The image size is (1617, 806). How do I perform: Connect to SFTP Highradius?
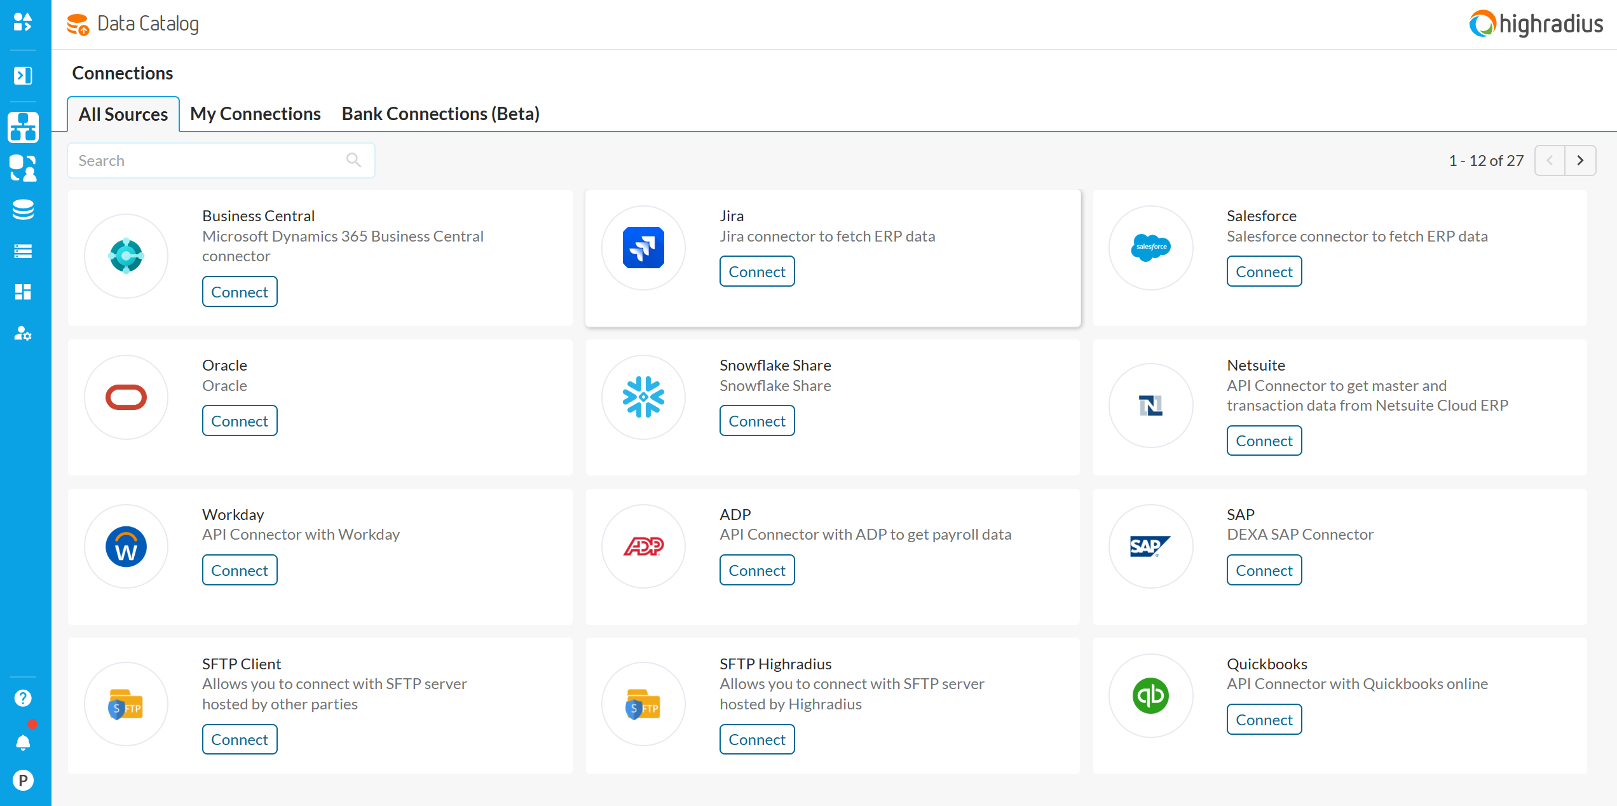[x=757, y=739]
